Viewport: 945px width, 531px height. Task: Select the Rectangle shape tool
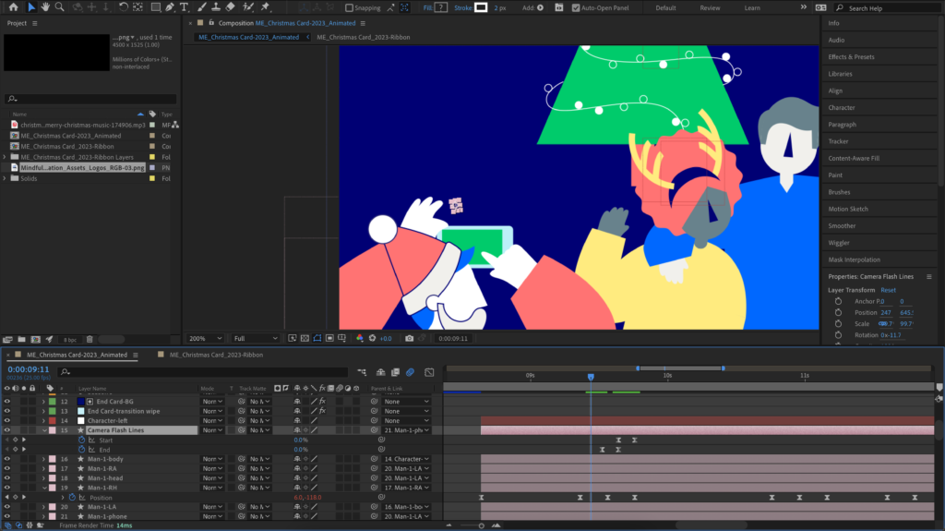[155, 7]
